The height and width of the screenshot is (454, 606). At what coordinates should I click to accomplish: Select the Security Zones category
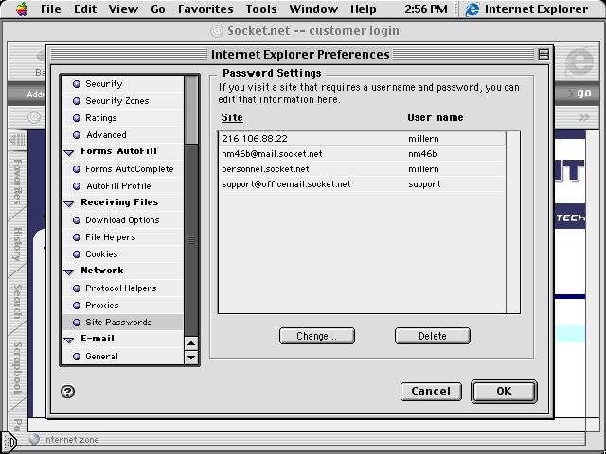122,101
